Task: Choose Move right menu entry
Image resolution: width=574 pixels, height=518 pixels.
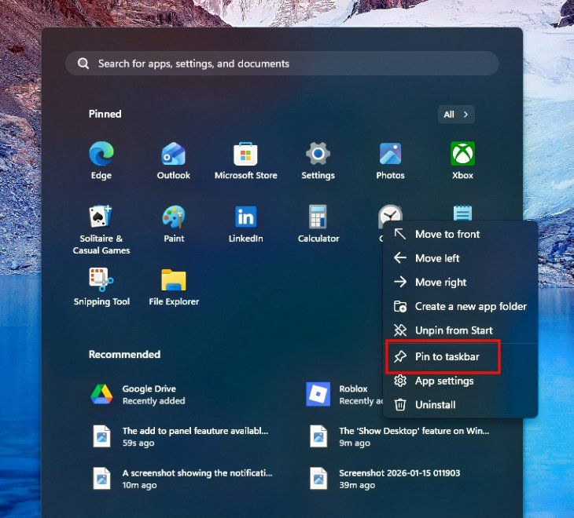Action: point(460,283)
